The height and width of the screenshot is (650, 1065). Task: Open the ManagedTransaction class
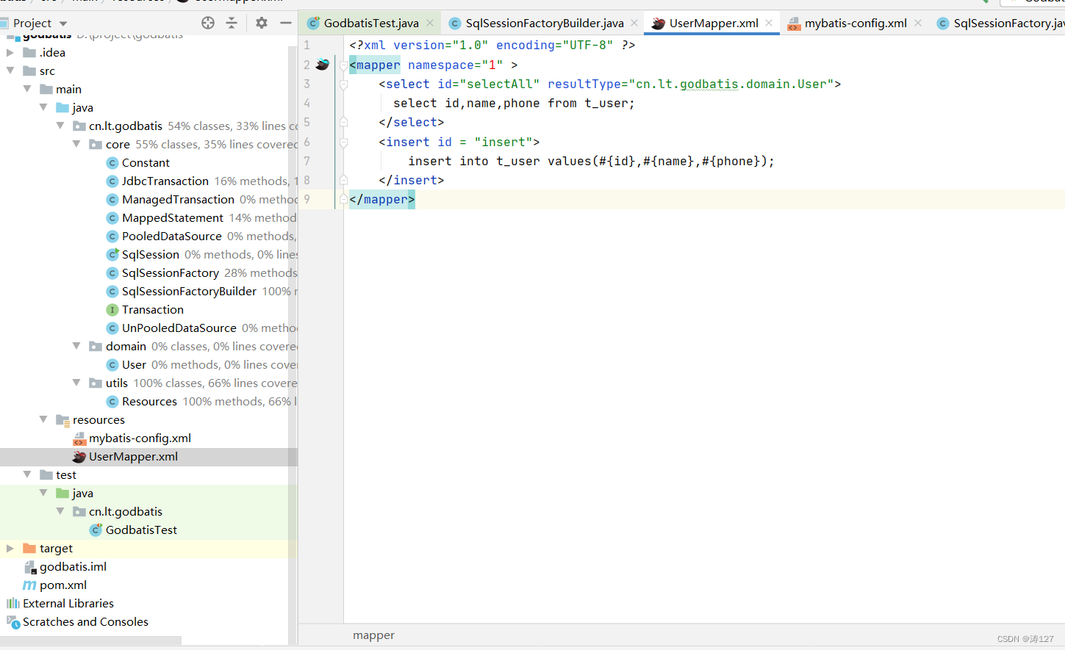coord(178,199)
